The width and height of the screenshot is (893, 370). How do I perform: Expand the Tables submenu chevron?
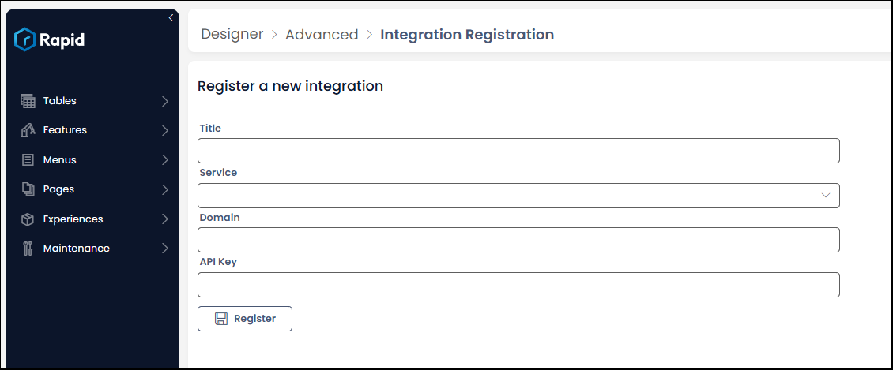point(164,101)
